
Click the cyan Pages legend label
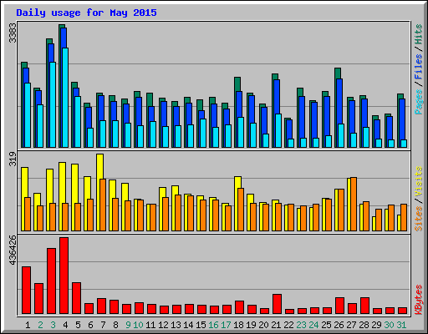click(418, 102)
